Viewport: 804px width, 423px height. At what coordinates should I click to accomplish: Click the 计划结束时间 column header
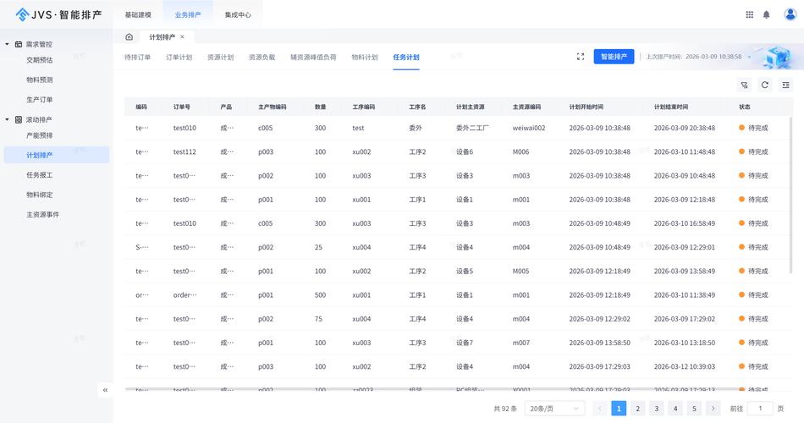coord(670,107)
